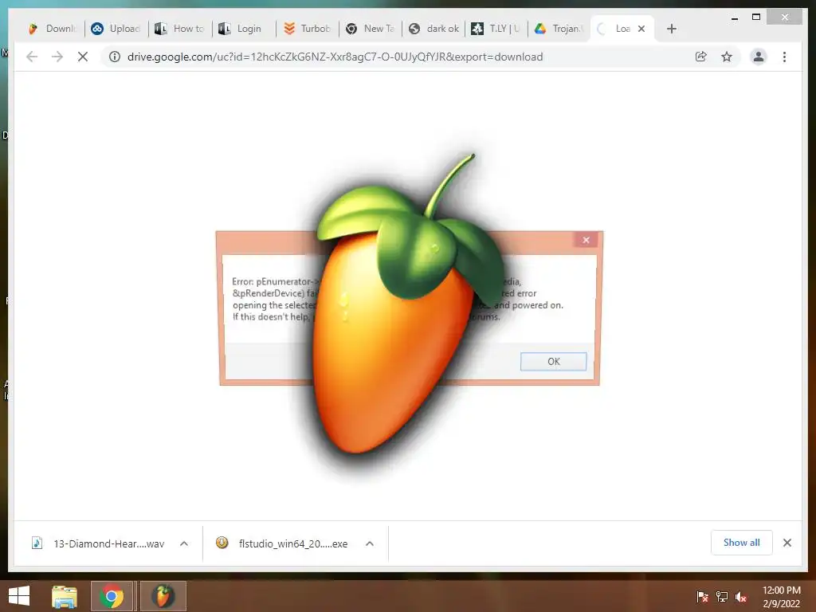Open Action Center flag icon
The image size is (816, 612).
(x=702, y=597)
